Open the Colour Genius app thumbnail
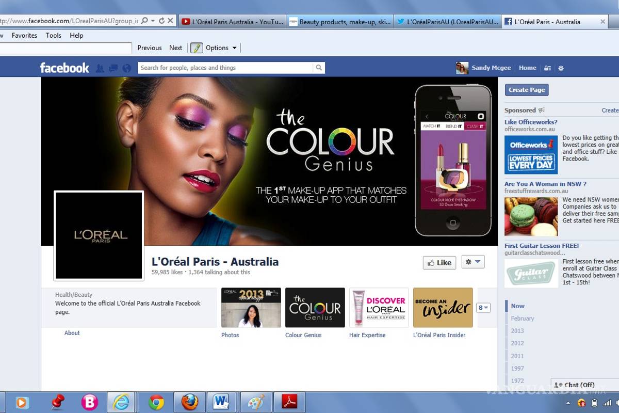The height and width of the screenshot is (413, 619). [x=315, y=307]
